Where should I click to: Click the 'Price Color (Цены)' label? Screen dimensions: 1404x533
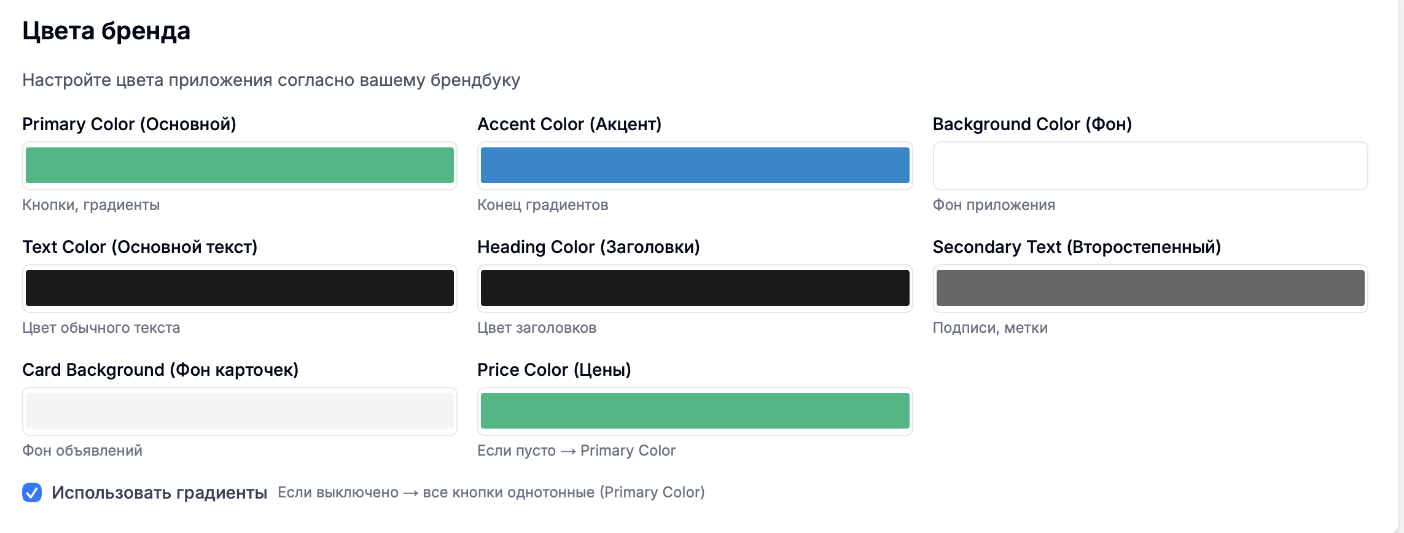click(x=554, y=370)
